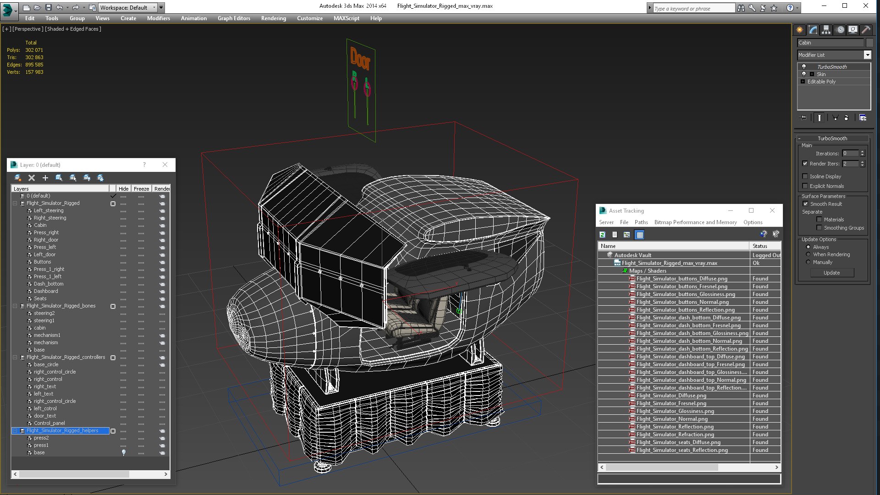
Task: Open the Modifiers menu
Action: pos(159,18)
